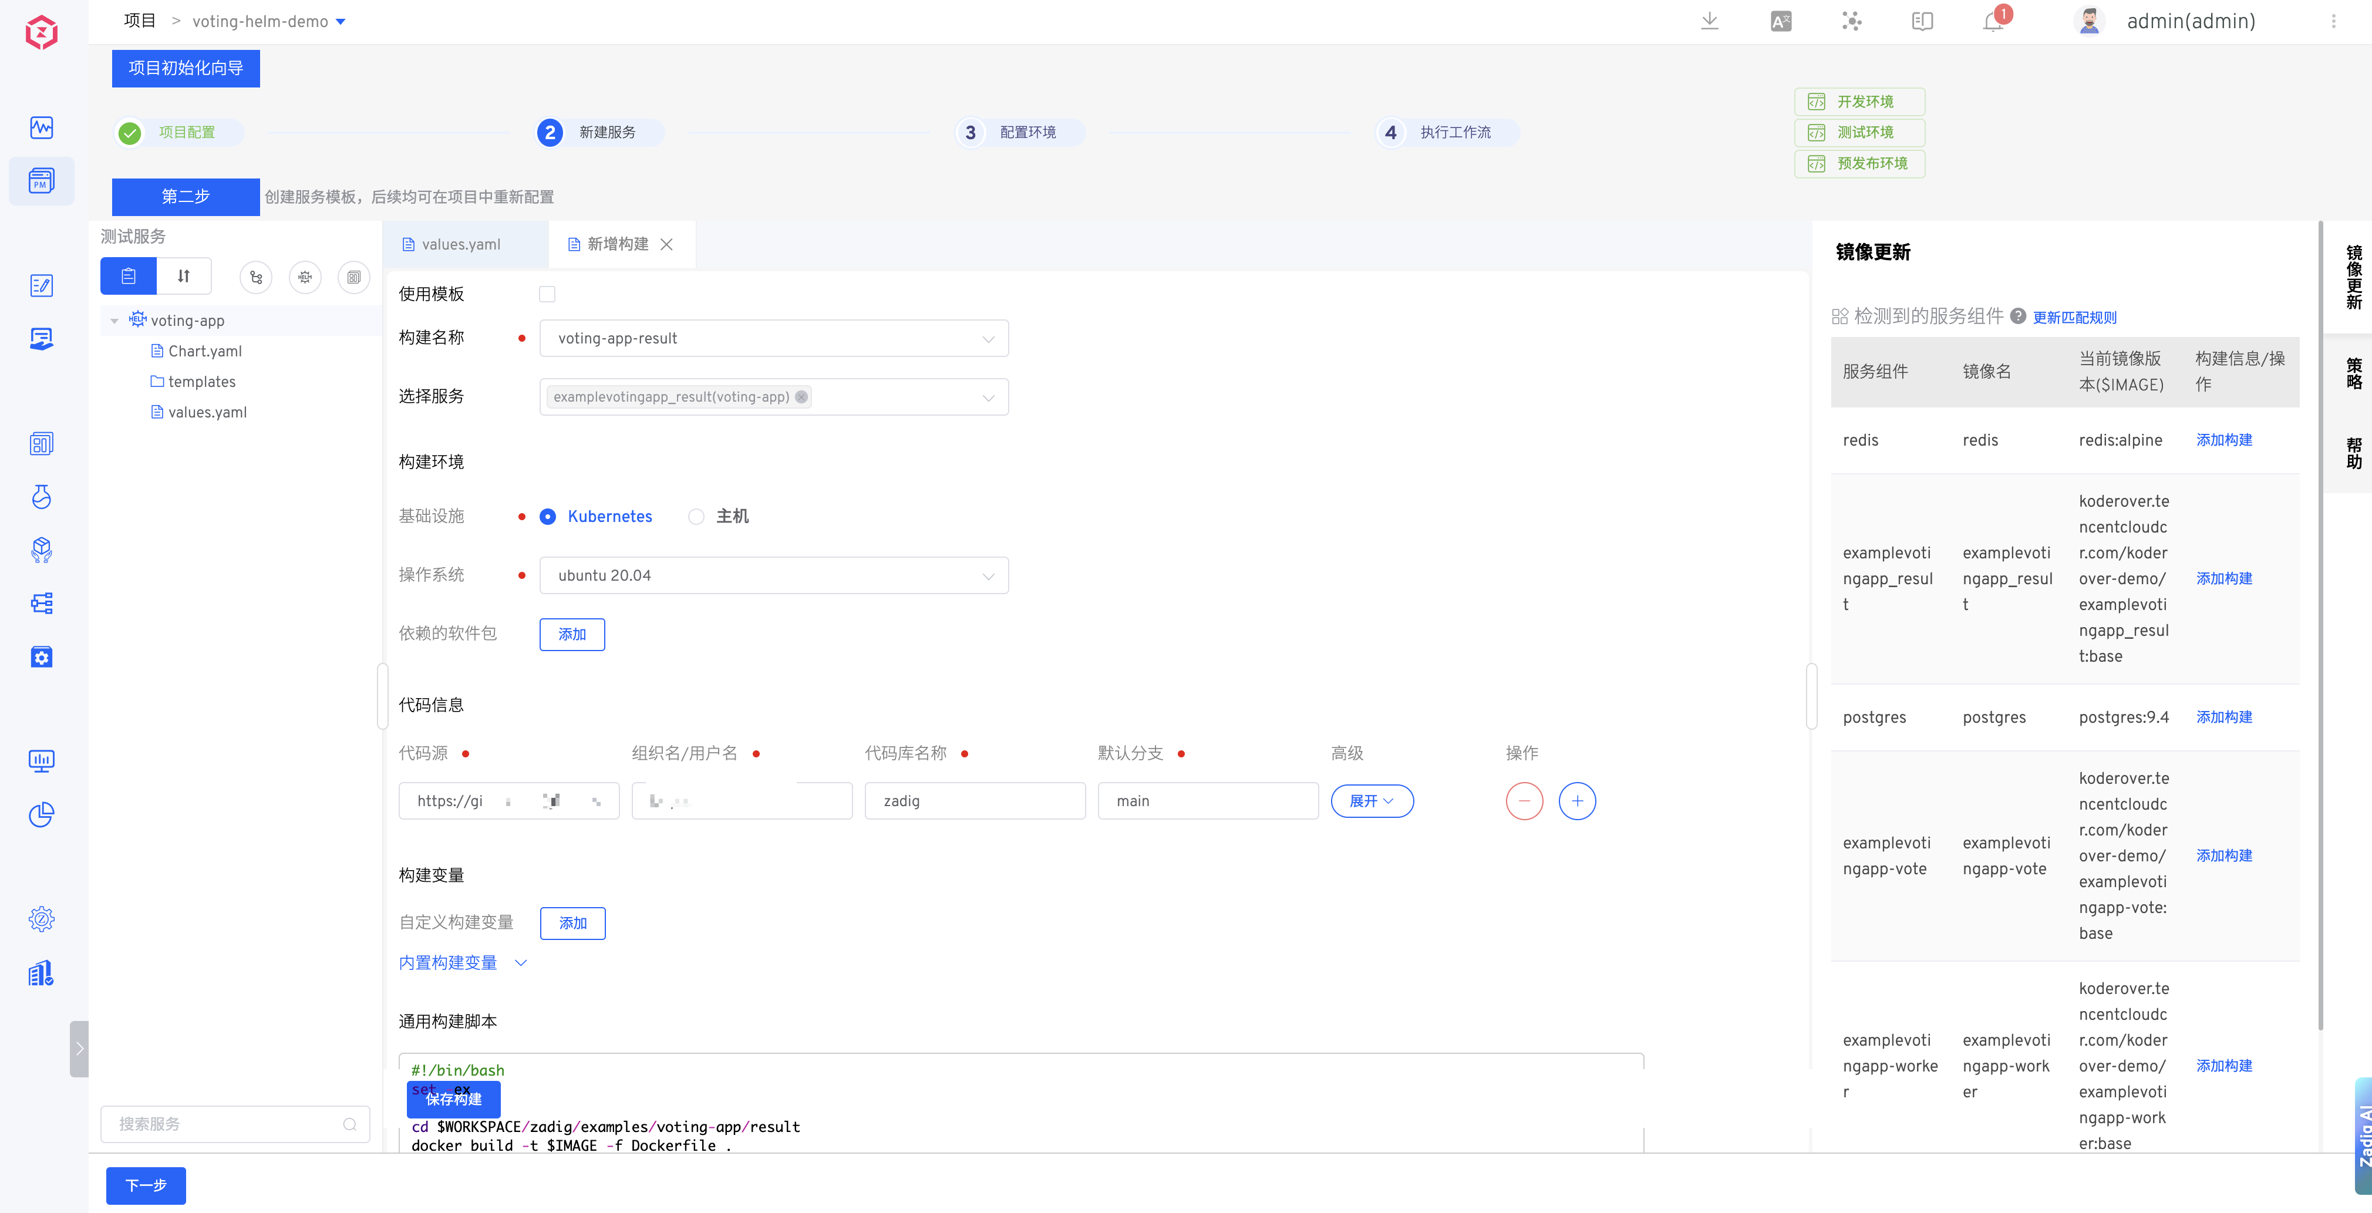
Task: Select the 主机 host radio option
Action: [696, 517]
